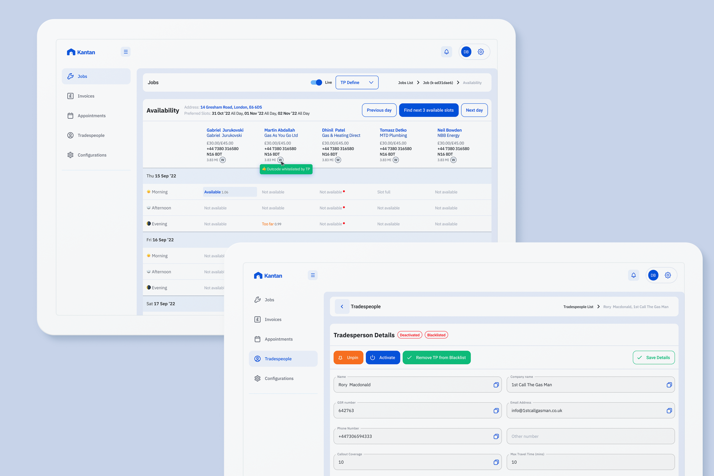
Task: Click hamburger menu icon in the Tradespeople window
Action: click(313, 275)
